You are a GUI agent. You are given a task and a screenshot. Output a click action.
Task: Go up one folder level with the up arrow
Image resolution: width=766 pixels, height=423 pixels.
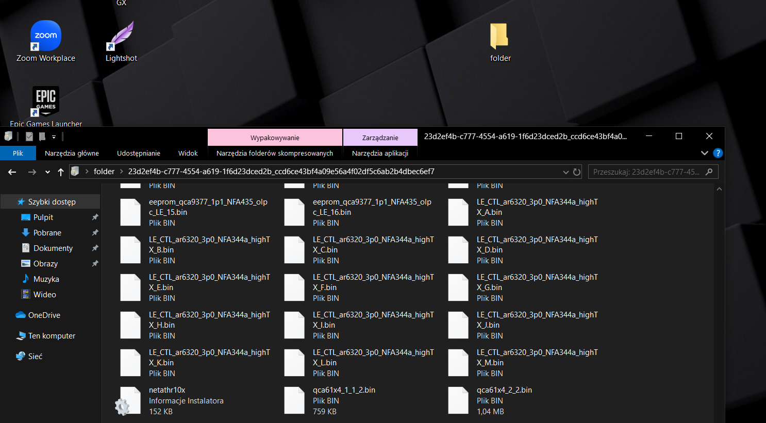(61, 172)
